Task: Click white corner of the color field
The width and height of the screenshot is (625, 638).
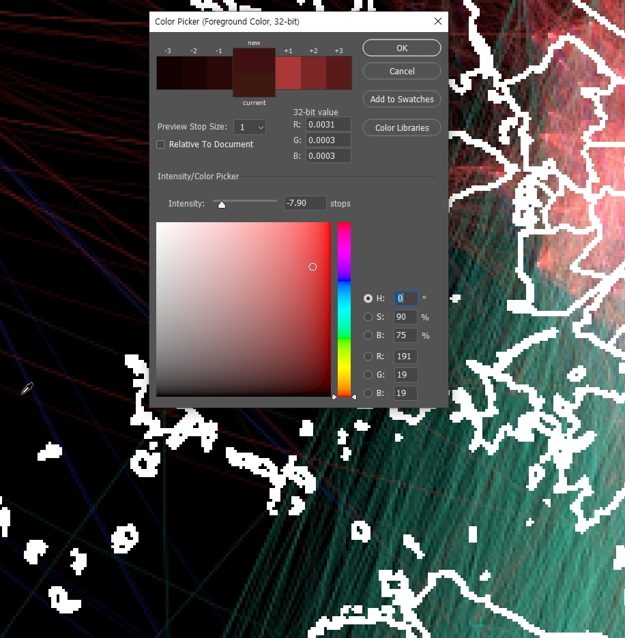Action: click(x=158, y=224)
